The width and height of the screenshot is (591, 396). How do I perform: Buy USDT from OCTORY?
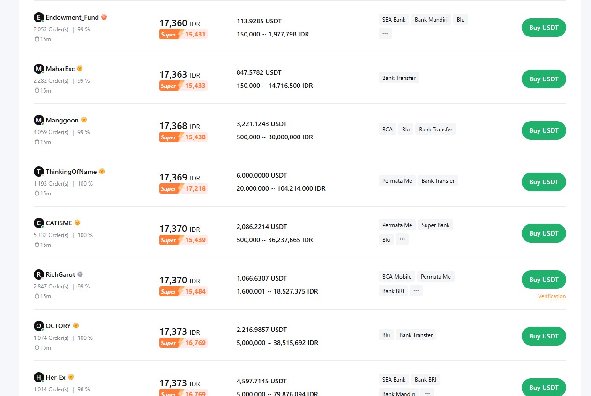click(544, 336)
